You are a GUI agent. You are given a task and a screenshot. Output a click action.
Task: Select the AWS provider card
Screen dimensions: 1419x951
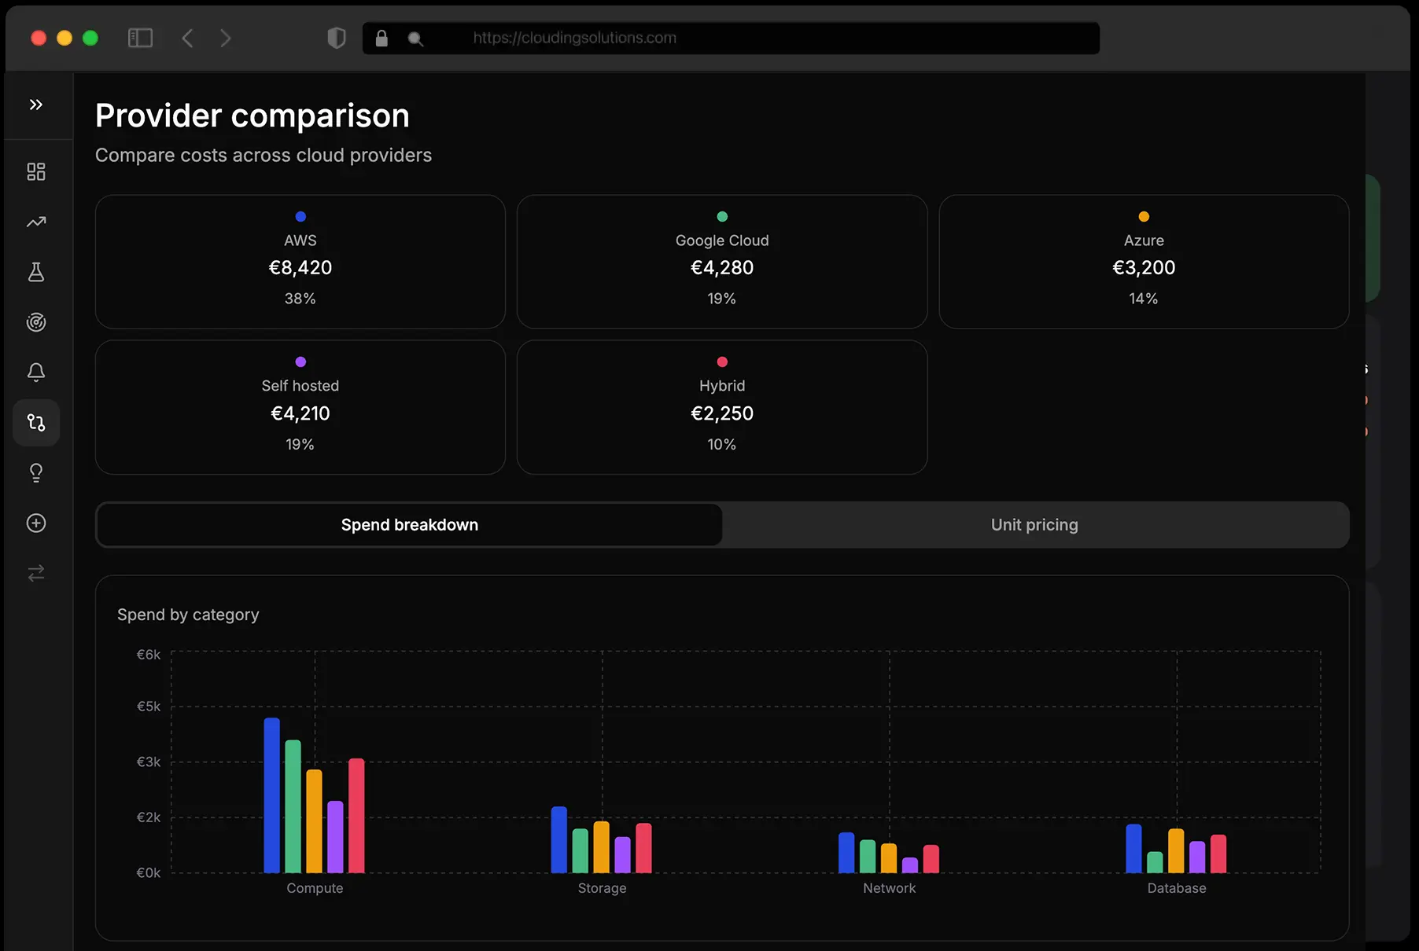300,262
